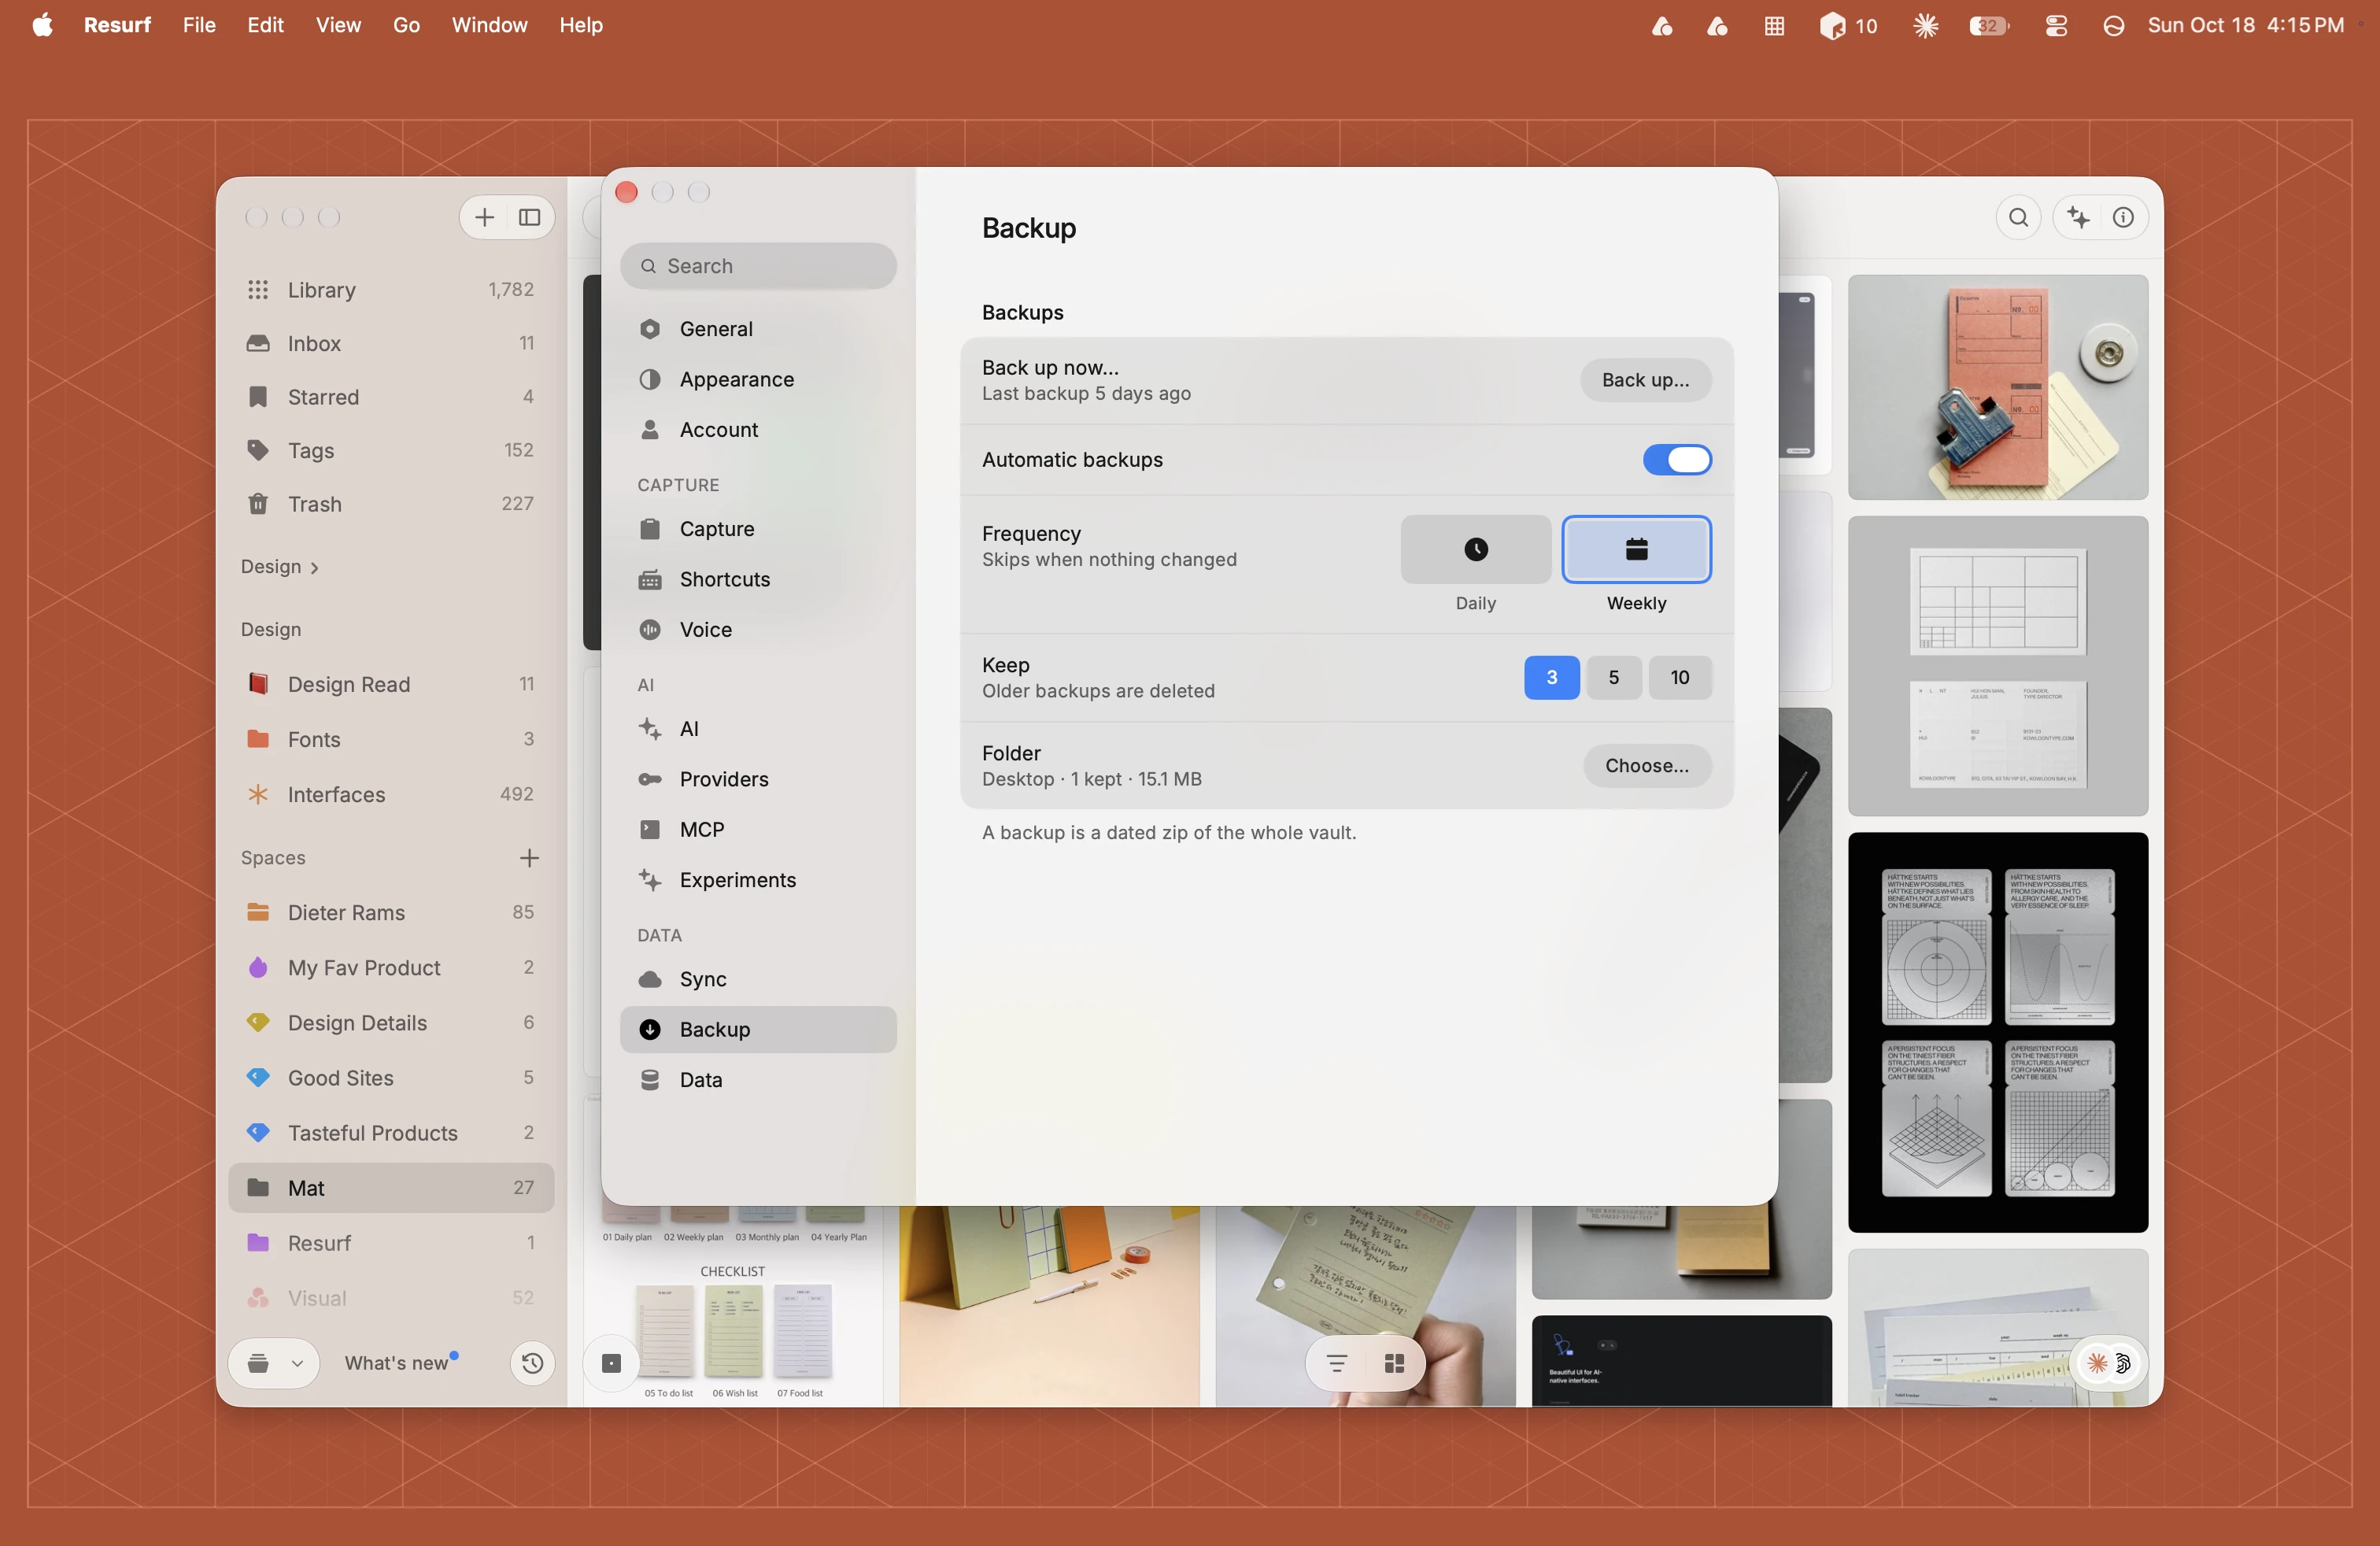Click Choose... for backup folder

[1646, 766]
